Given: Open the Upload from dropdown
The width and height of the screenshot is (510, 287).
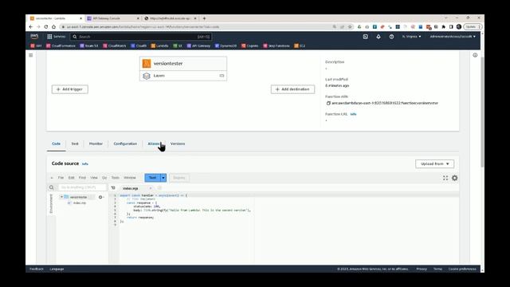Looking at the screenshot, I should (x=434, y=163).
